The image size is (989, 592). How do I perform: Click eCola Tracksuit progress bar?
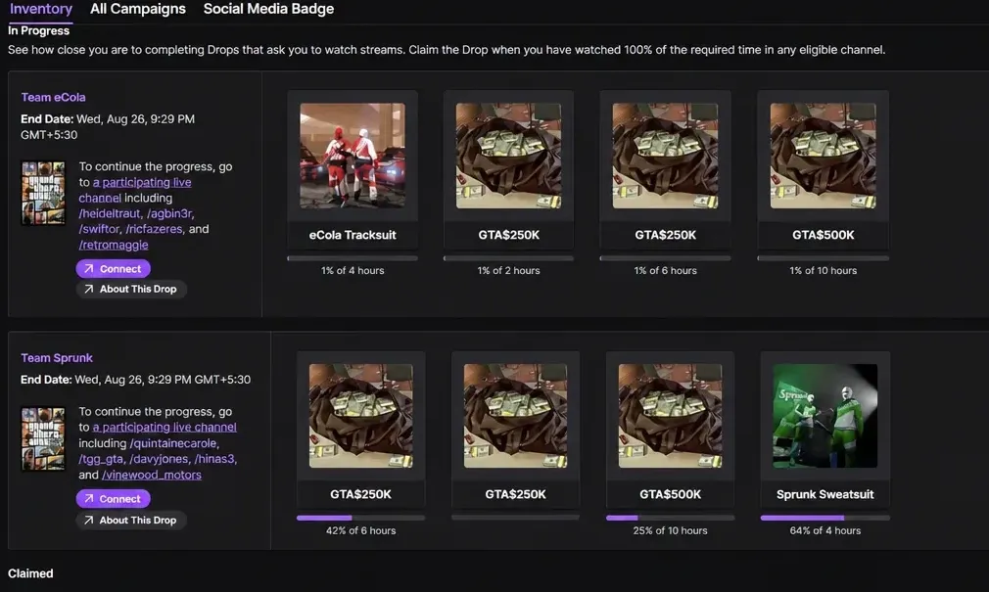[x=353, y=258]
